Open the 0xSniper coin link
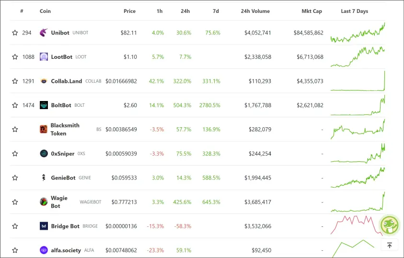This screenshot has width=404, height=258. [x=63, y=154]
